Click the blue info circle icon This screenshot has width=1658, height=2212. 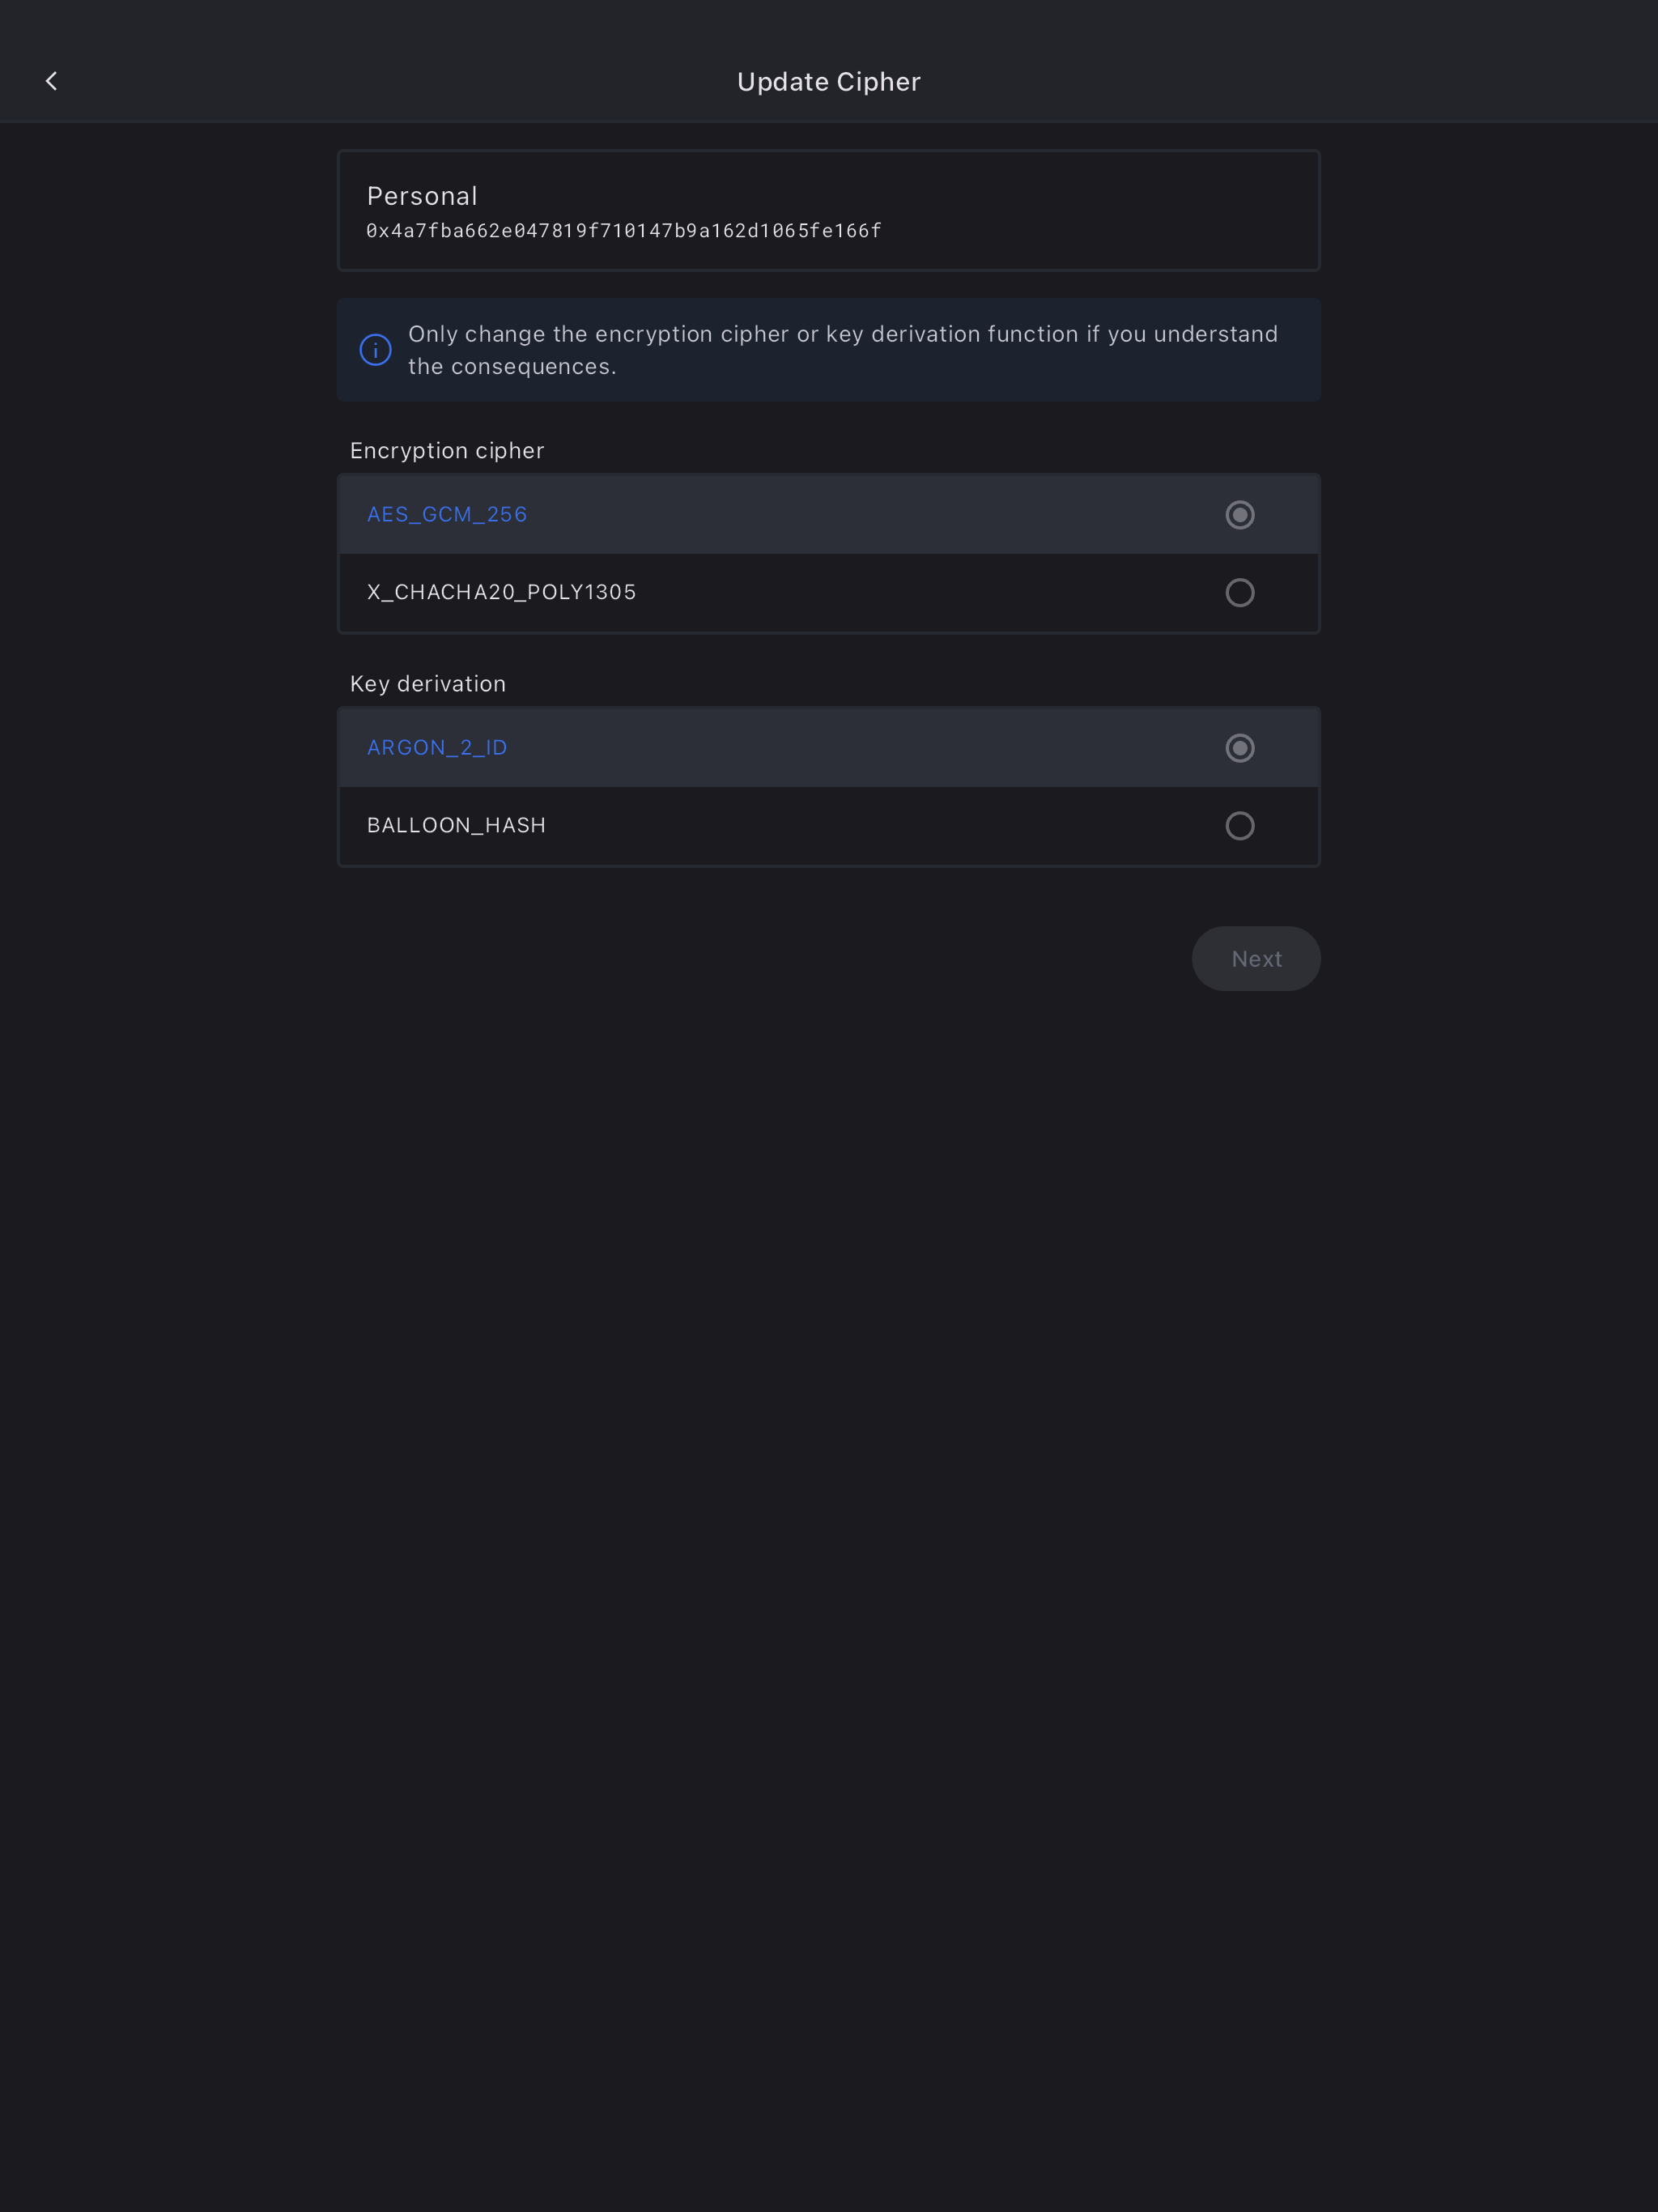coord(375,350)
